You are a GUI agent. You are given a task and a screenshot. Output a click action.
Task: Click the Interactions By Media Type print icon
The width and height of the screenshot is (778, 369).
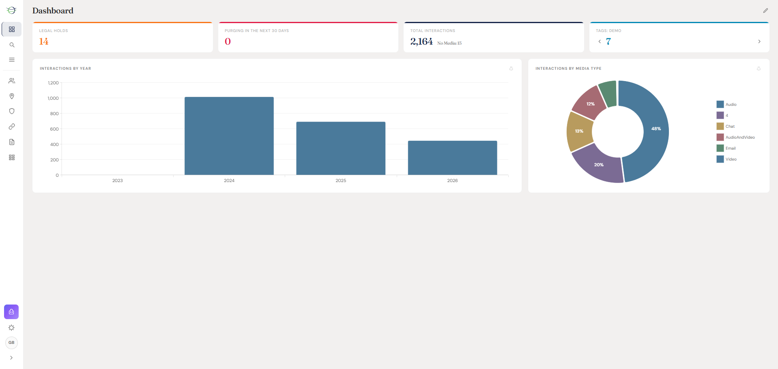click(x=759, y=69)
